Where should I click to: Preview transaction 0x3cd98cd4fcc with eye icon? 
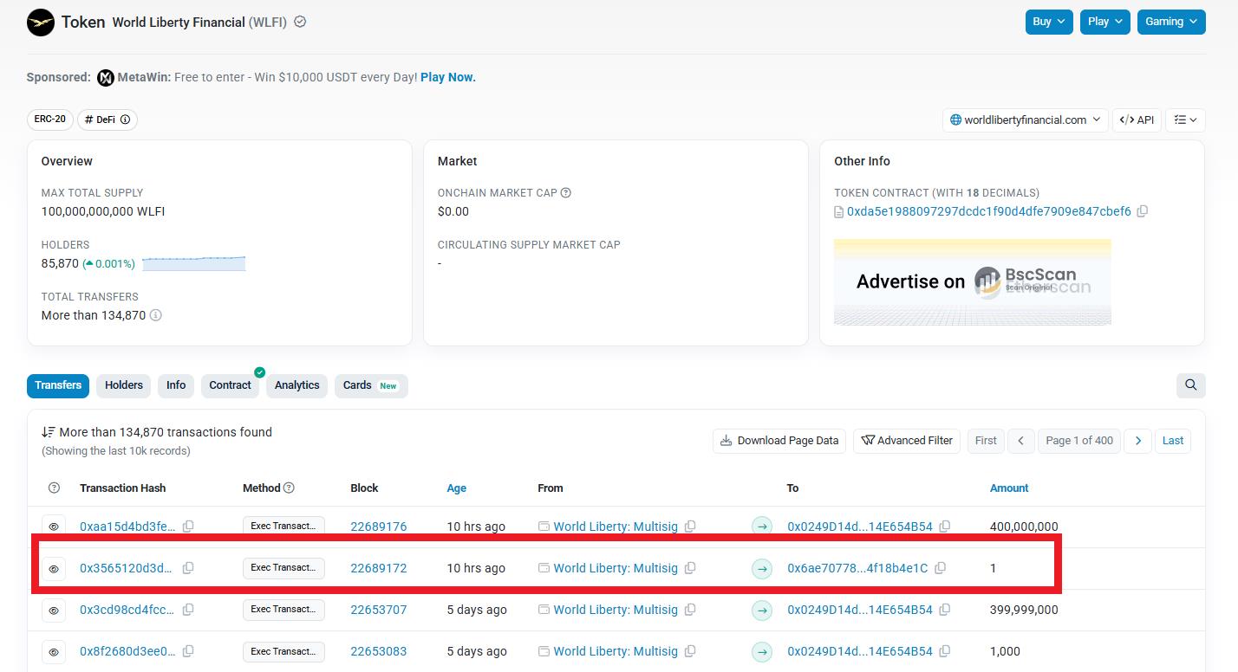point(54,610)
